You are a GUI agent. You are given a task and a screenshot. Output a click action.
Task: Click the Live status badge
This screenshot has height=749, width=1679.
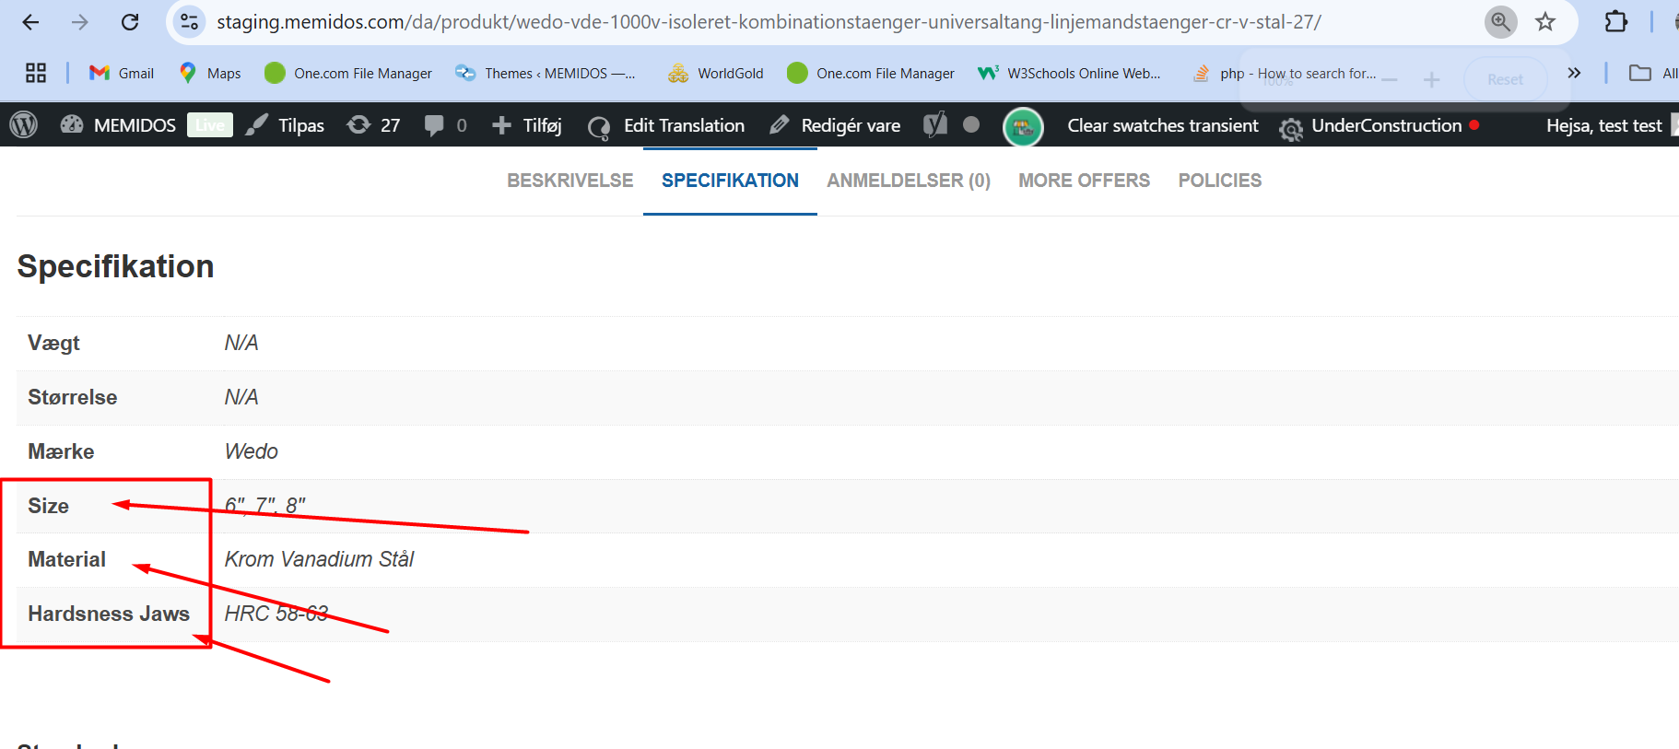209,125
